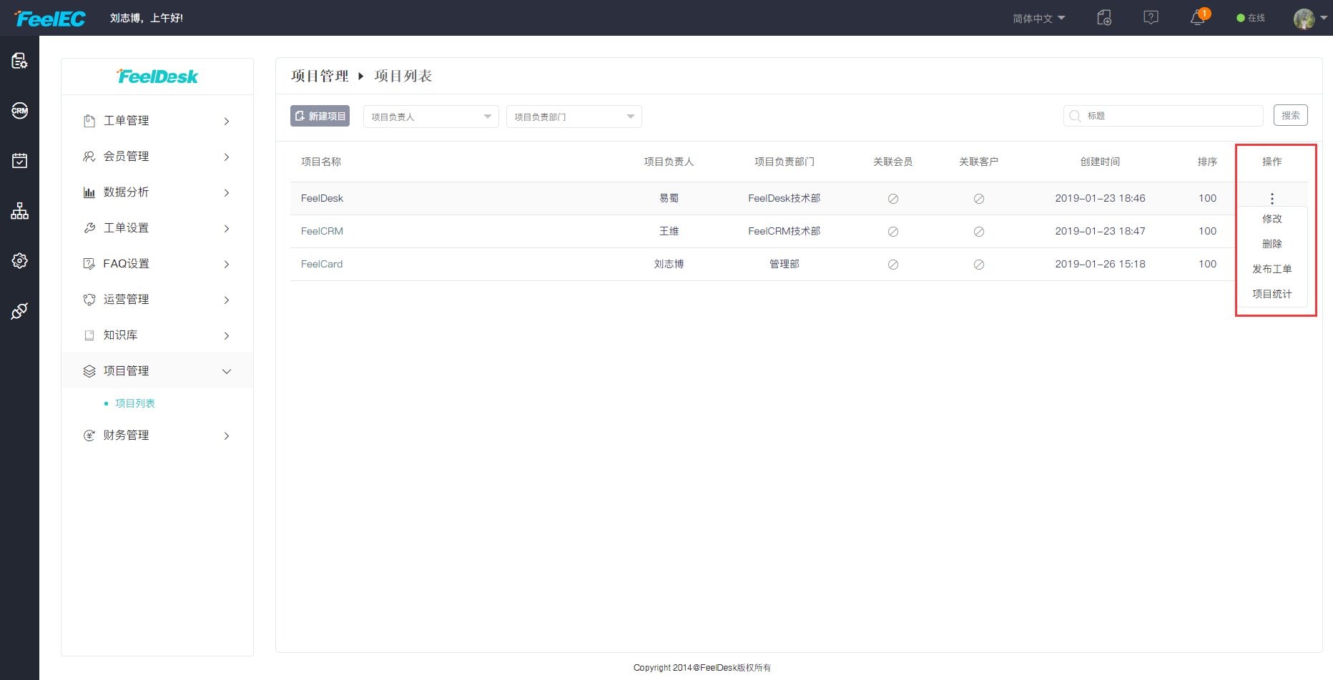Open the help question icon in top bar
The image size is (1333, 680).
click(x=1151, y=18)
